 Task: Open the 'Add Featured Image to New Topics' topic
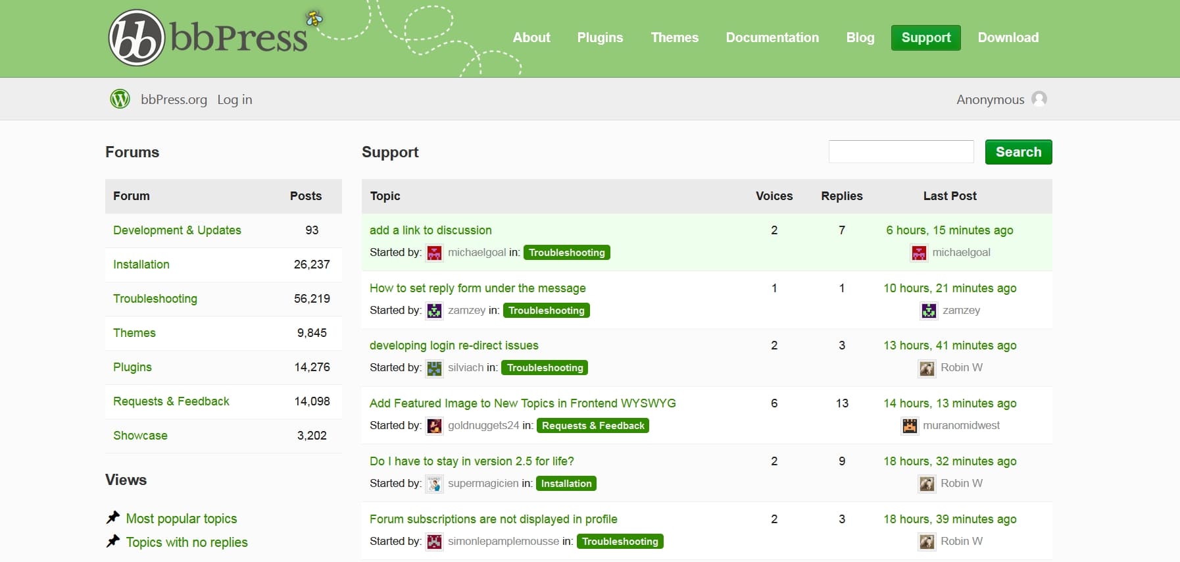pyautogui.click(x=523, y=403)
